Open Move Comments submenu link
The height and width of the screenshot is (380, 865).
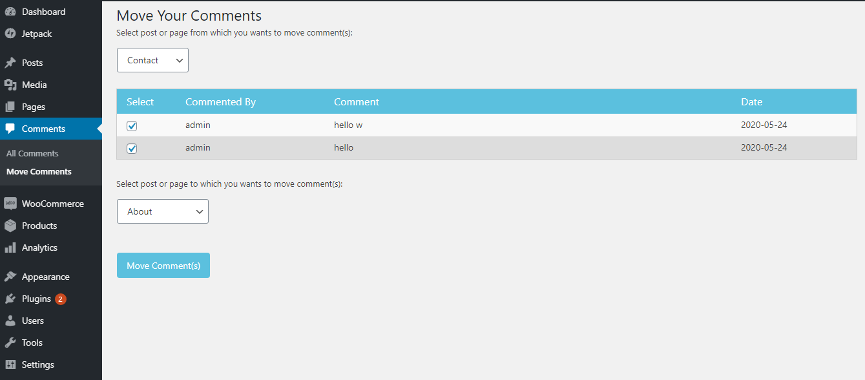[39, 171]
